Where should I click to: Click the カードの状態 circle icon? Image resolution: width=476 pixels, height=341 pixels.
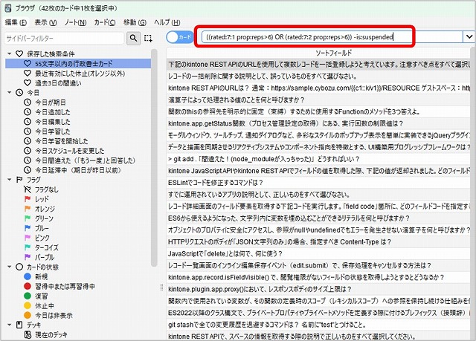19,267
